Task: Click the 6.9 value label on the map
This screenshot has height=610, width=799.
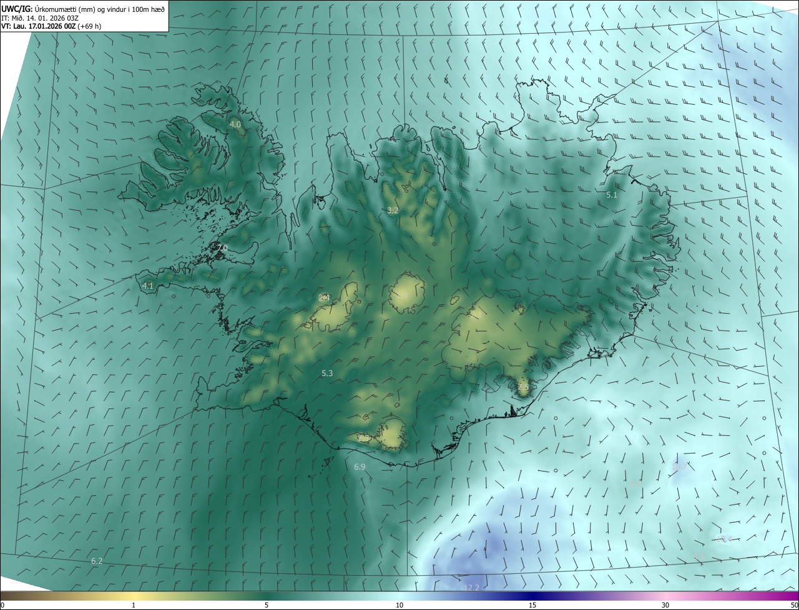Action: (x=360, y=467)
